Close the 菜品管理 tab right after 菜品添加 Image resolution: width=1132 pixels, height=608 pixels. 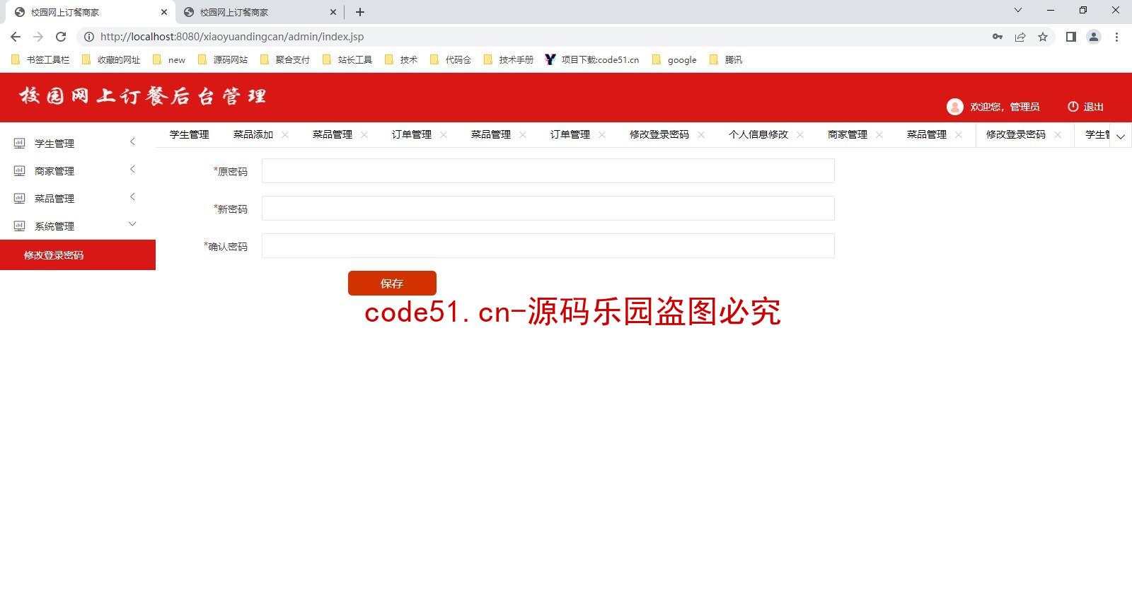[364, 135]
